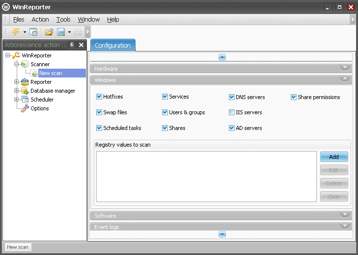The height and width of the screenshot is (255, 358).
Task: Click the WinReporter wrench tree icon
Action: [16, 55]
